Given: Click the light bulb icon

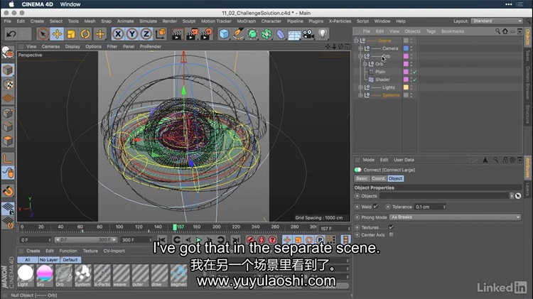Looking at the screenshot, I should click(323, 34).
